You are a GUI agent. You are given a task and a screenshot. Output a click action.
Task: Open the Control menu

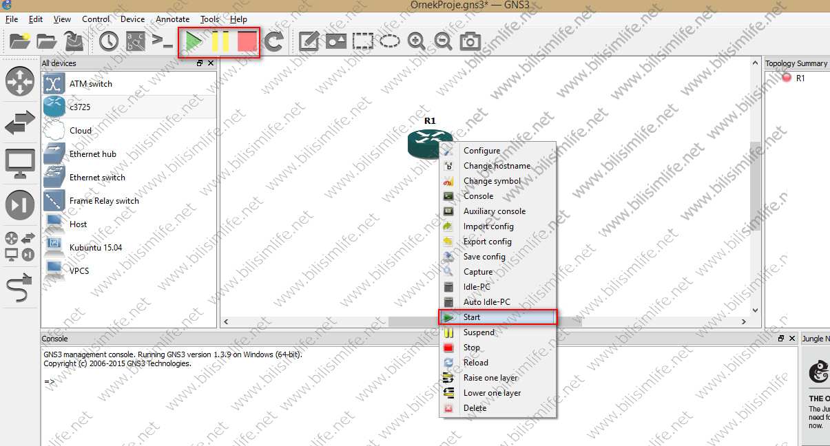tap(96, 19)
